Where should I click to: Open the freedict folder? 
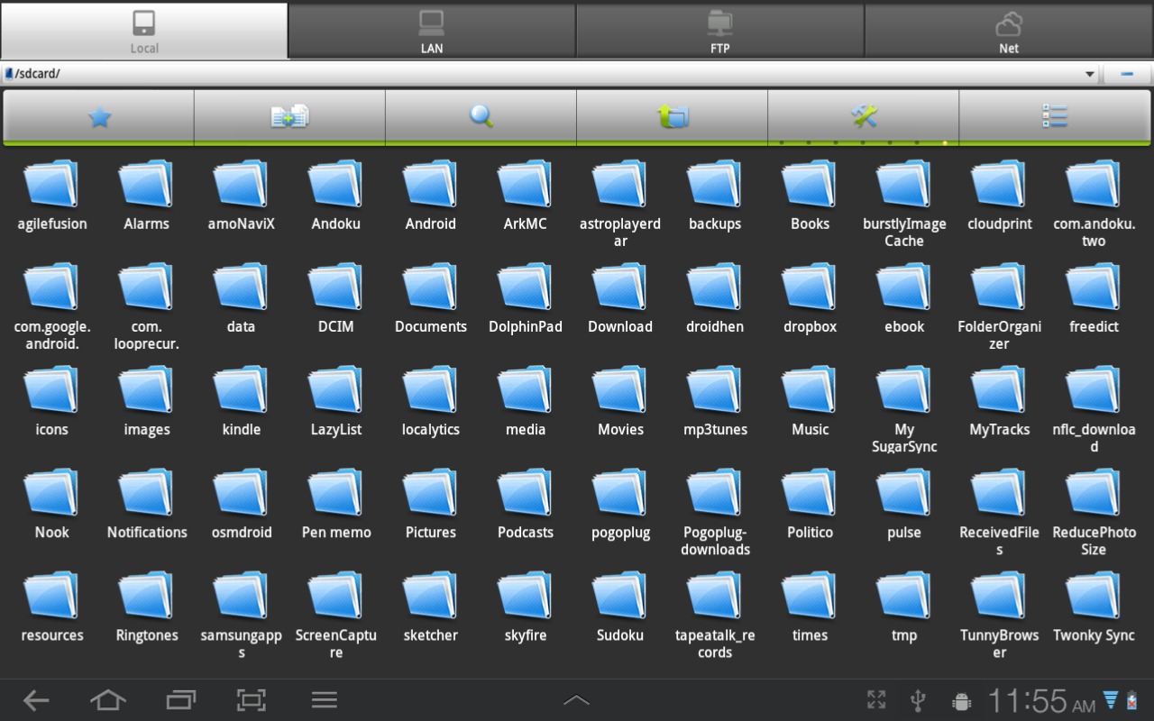pyautogui.click(x=1094, y=297)
